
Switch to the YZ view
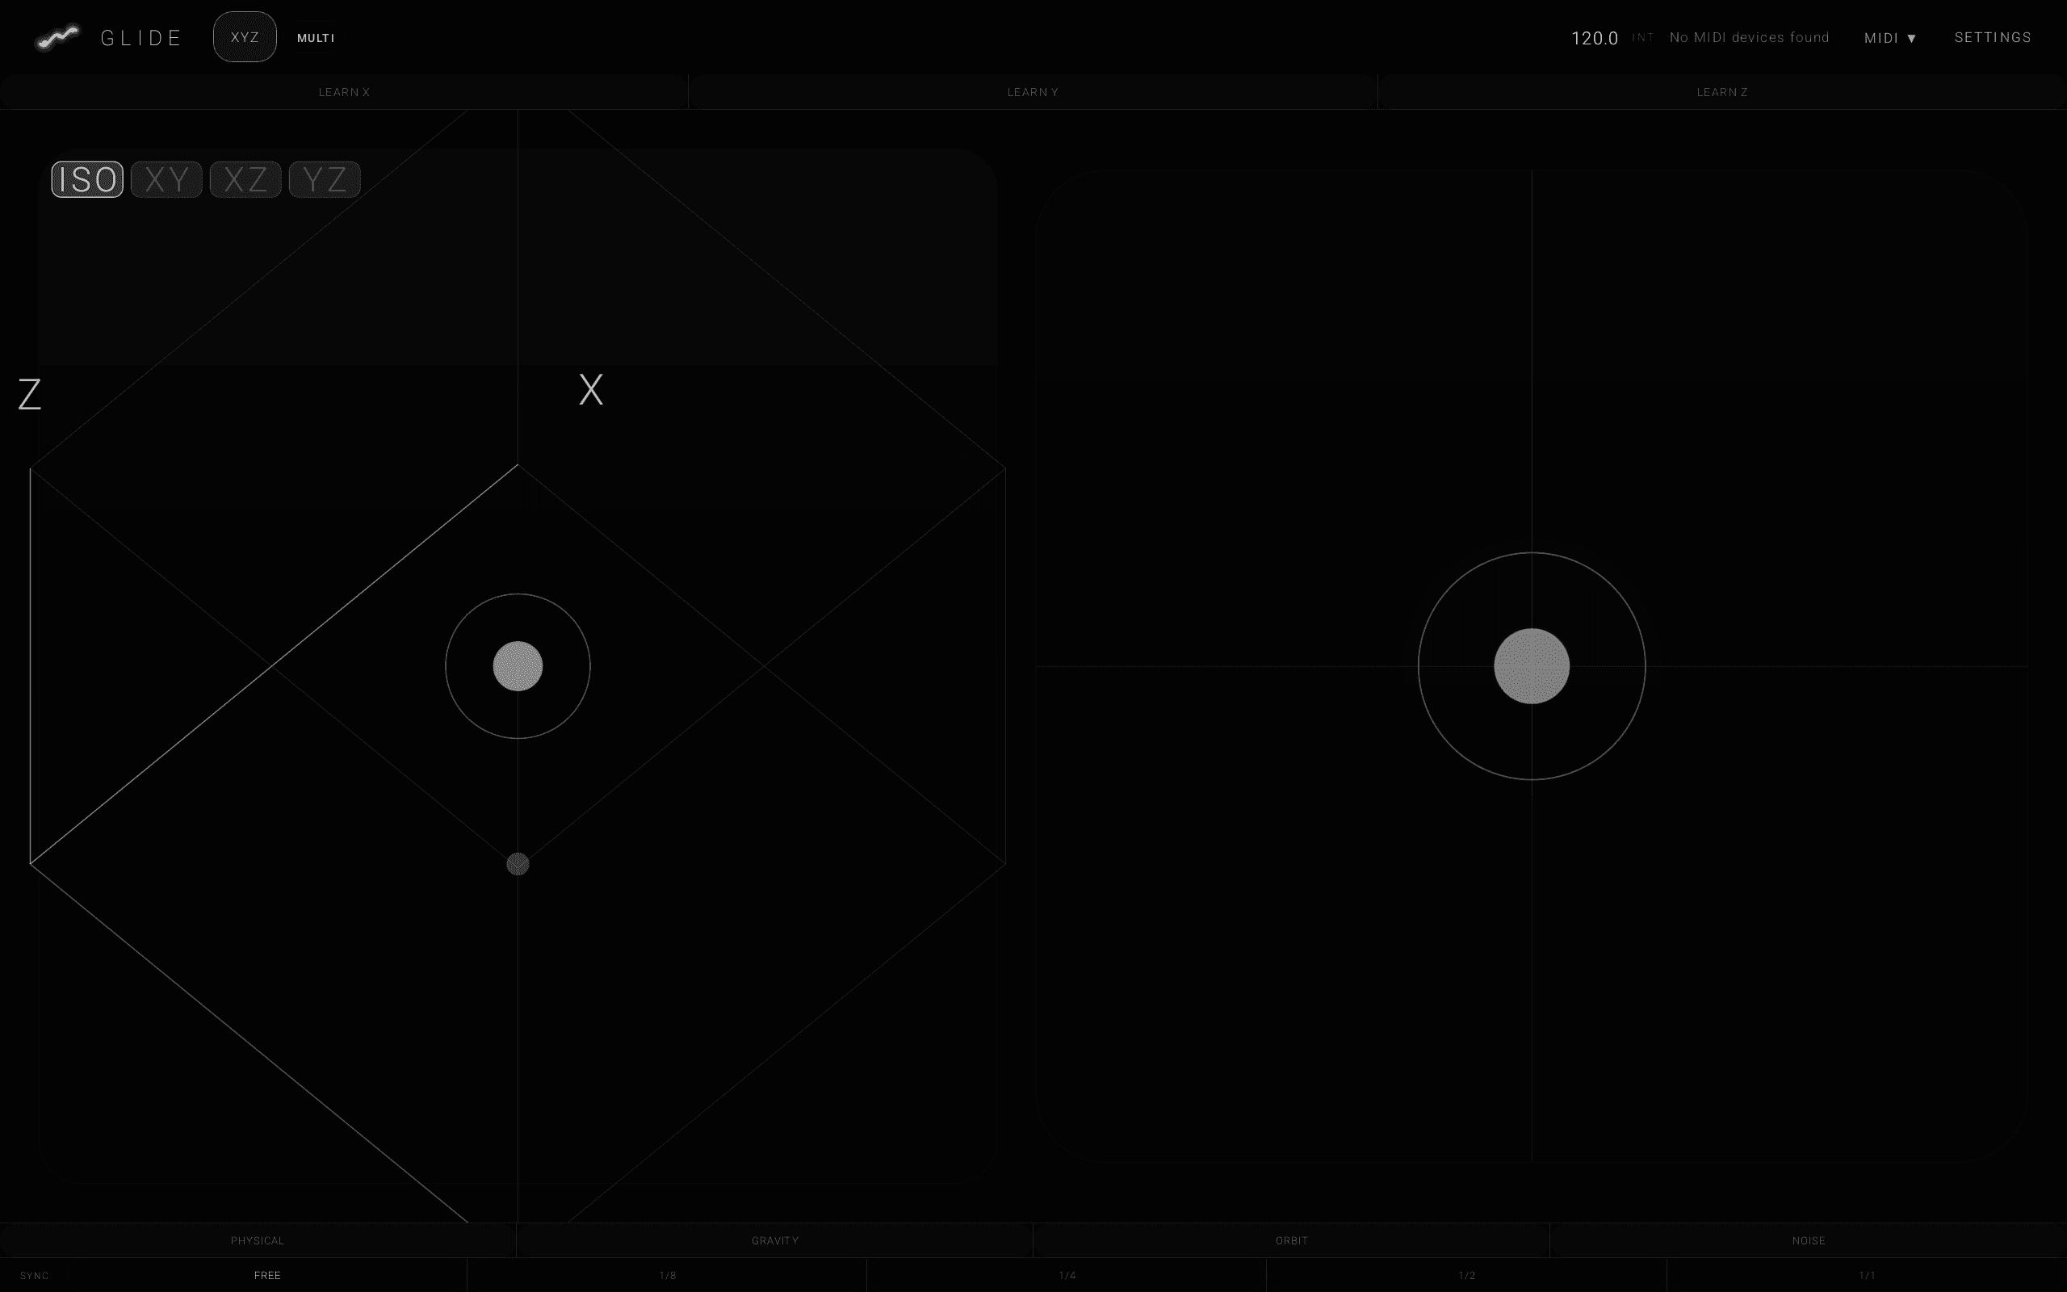(x=325, y=179)
